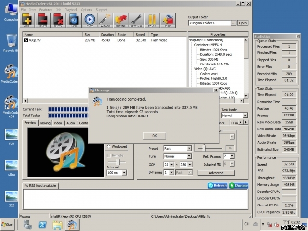Click the STOP toolbar icon
308x231 pixels.
tap(168, 20)
